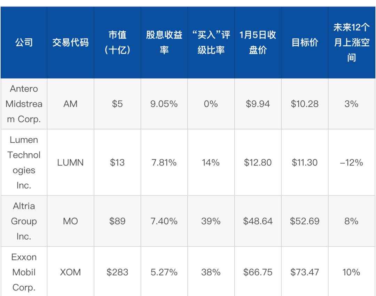Viewport: 376px width, 296px height.
Task: Select the Exxon Mobil Corp. cell
Action: tap(24, 272)
